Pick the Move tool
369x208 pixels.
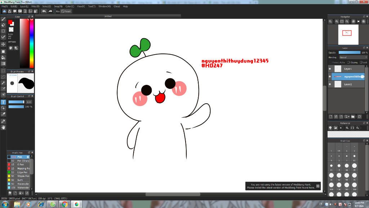click(3, 44)
